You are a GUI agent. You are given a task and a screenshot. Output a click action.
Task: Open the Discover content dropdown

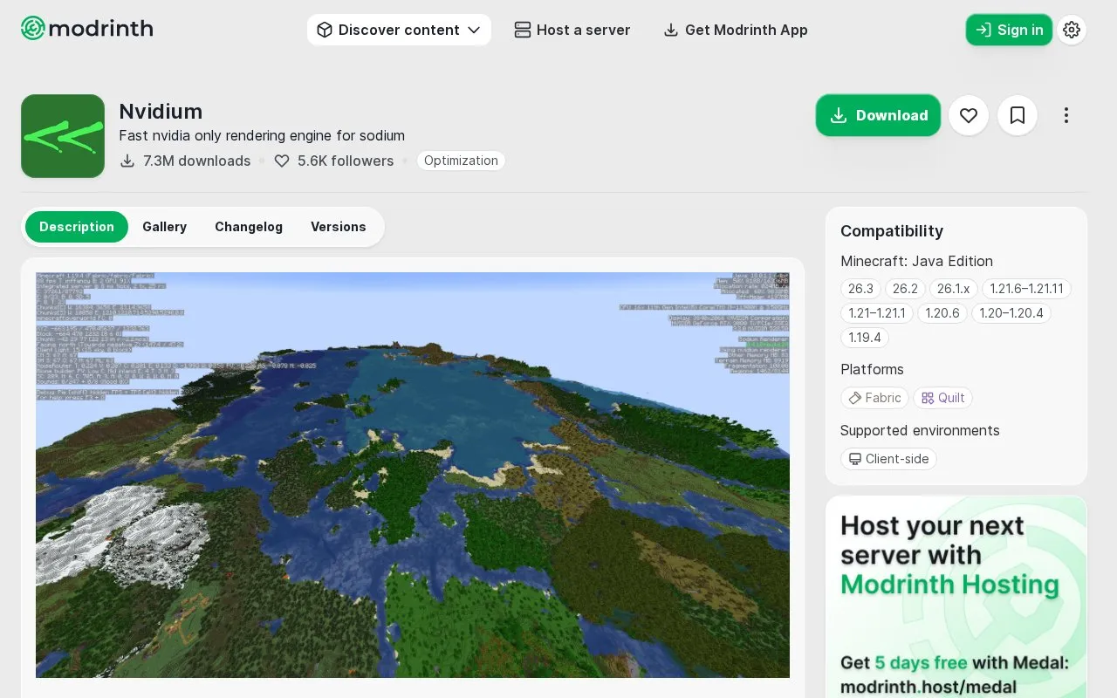pyautogui.click(x=399, y=30)
